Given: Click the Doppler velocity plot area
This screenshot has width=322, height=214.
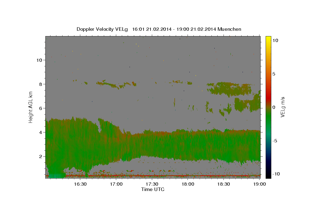Looking at the screenshot, I should pos(153,107).
